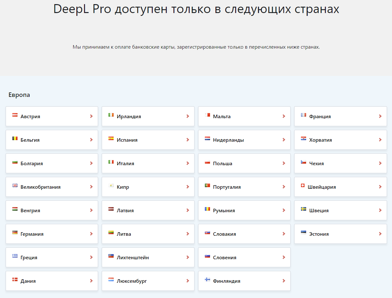
Task: Click the chevron arrow on Чехия row
Action: click(380, 163)
